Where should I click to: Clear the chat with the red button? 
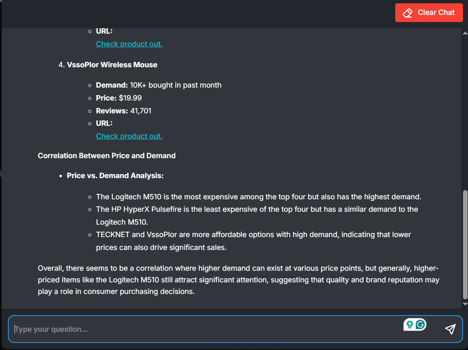tap(429, 12)
